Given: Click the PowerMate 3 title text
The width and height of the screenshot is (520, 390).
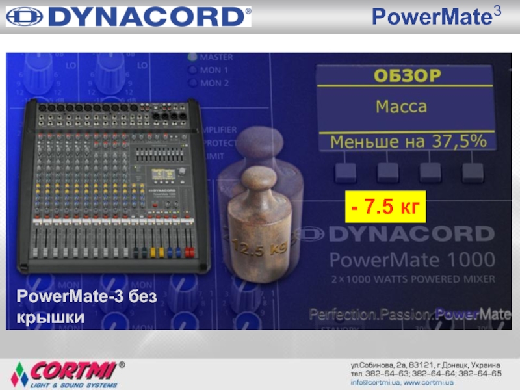Looking at the screenshot, I should click(x=436, y=16).
